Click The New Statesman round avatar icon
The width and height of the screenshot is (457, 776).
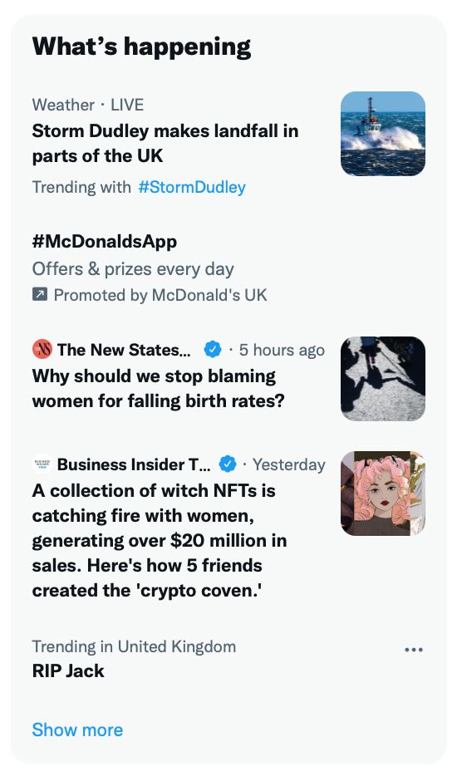(42, 350)
